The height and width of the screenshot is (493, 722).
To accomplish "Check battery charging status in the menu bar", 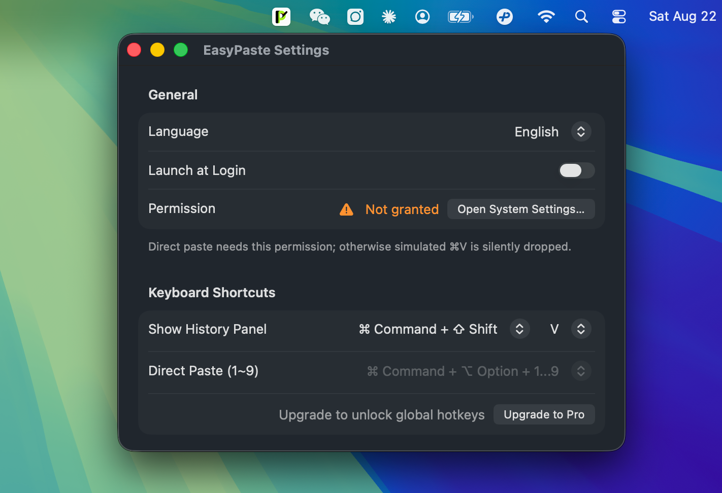I will [x=461, y=17].
